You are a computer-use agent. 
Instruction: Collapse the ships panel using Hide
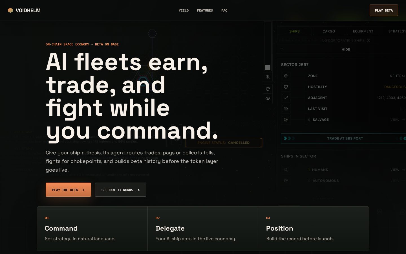click(346, 49)
